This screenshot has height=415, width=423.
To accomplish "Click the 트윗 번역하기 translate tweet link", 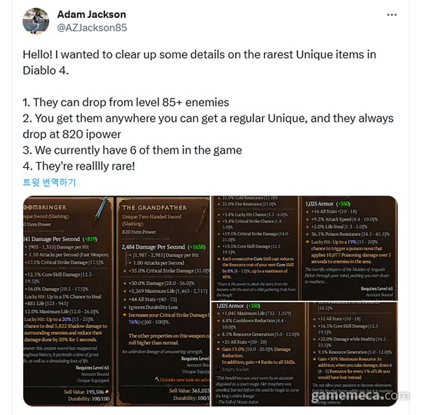I will point(50,182).
